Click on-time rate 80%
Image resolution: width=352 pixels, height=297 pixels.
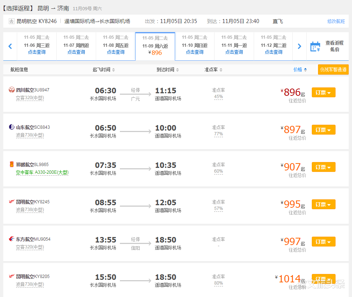point(219,283)
